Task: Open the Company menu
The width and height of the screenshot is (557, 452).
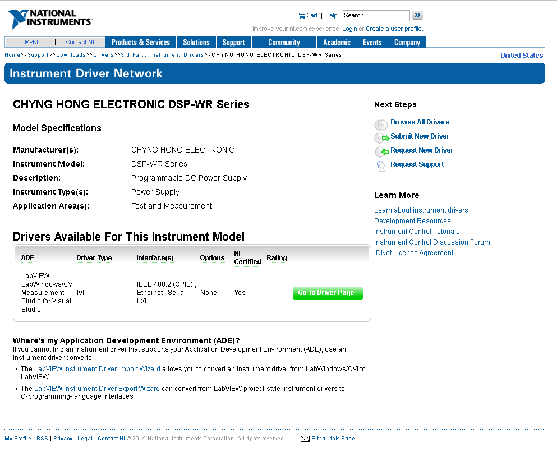Action: pyautogui.click(x=407, y=42)
